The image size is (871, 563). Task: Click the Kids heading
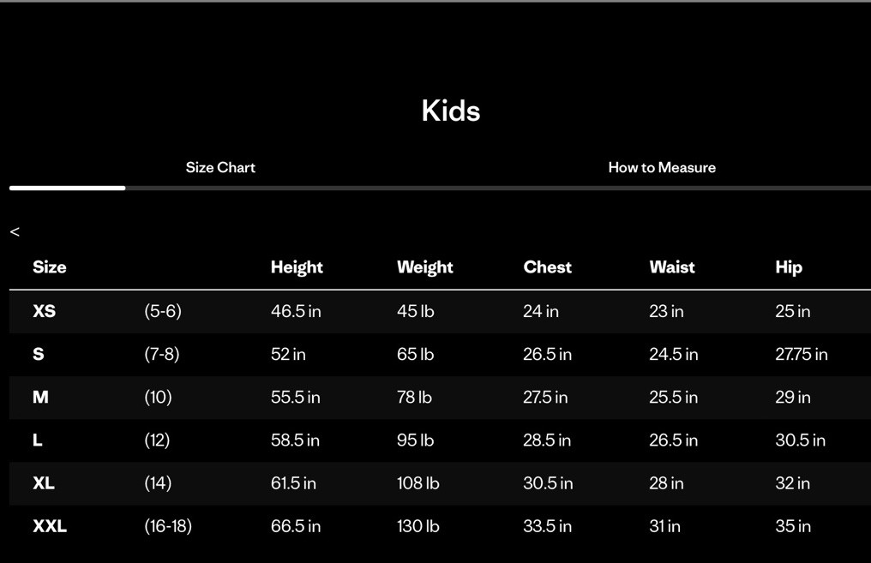(451, 111)
